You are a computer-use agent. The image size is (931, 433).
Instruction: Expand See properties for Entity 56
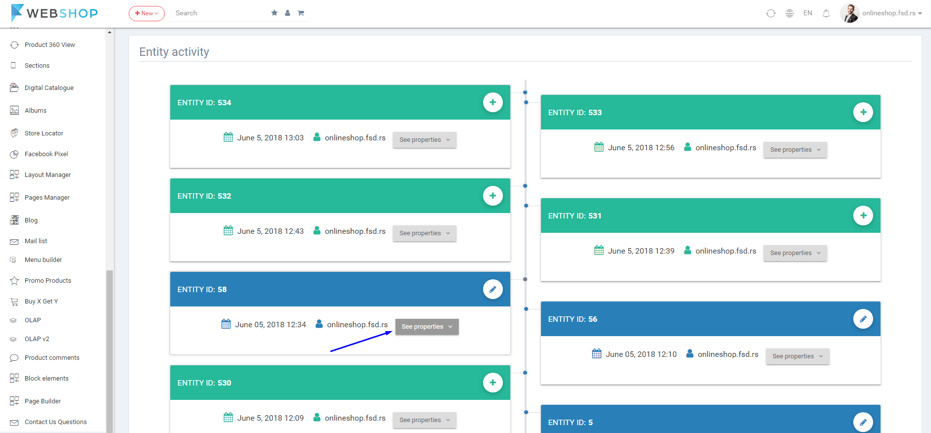pyautogui.click(x=797, y=356)
